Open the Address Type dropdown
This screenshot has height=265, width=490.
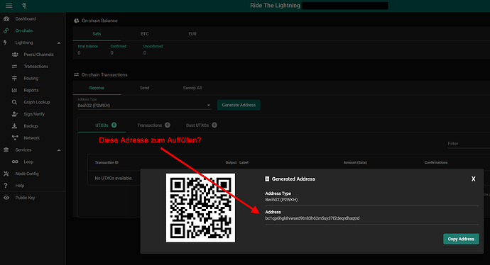[x=144, y=106]
